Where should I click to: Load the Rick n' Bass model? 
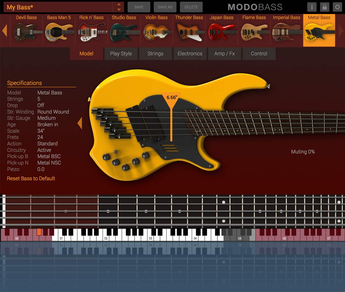click(92, 31)
